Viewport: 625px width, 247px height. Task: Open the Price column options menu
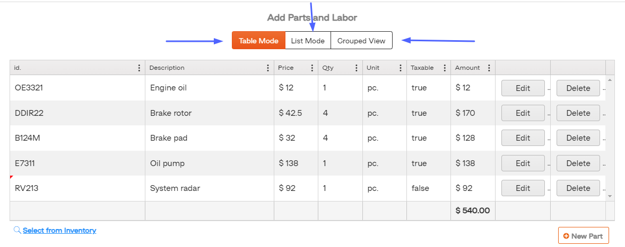312,68
